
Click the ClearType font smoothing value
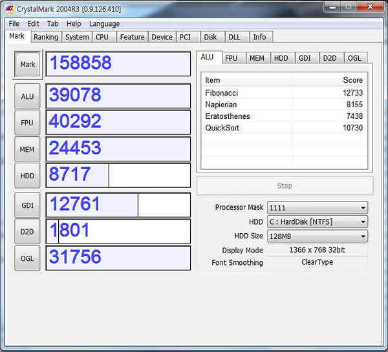pos(318,262)
